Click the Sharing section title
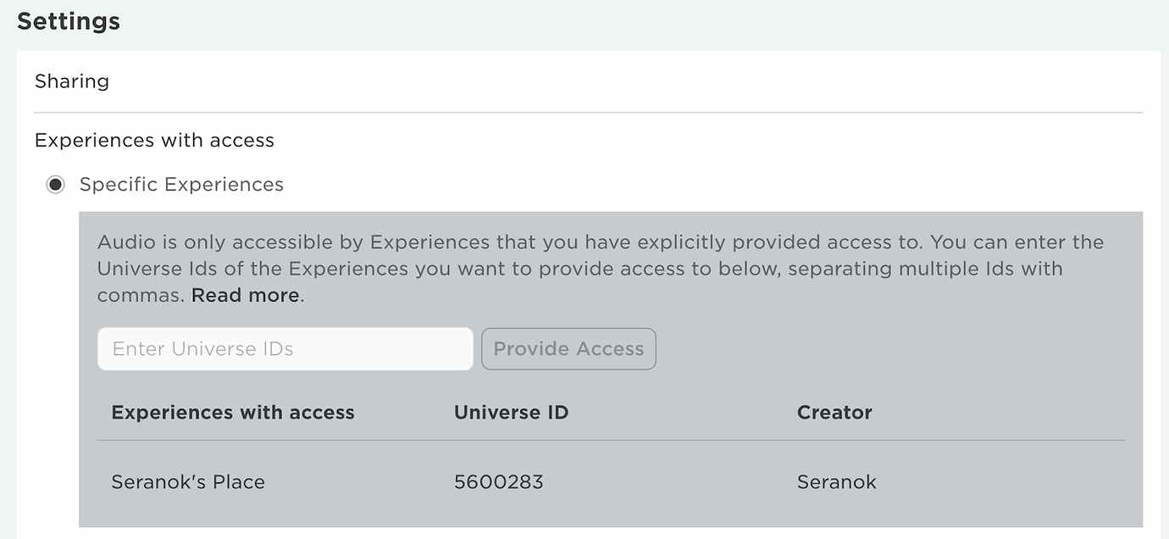Screen dimensions: 1169x539 (72, 81)
